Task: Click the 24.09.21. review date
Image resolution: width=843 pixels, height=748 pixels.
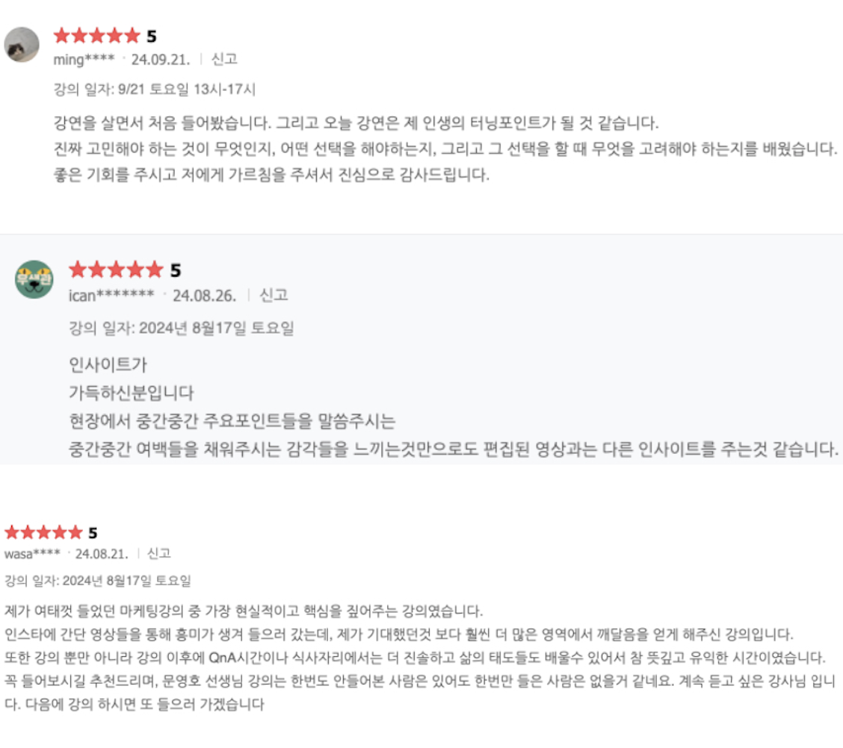Action: click(x=161, y=59)
